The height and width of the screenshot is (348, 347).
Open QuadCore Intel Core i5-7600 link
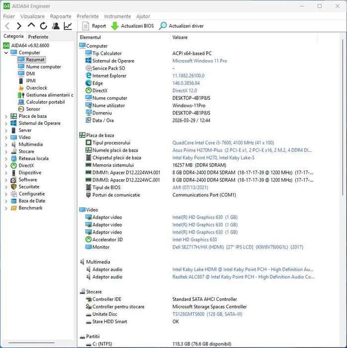pos(223,143)
